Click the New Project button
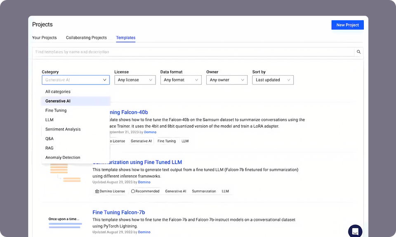This screenshot has height=237, width=396. click(x=347, y=25)
